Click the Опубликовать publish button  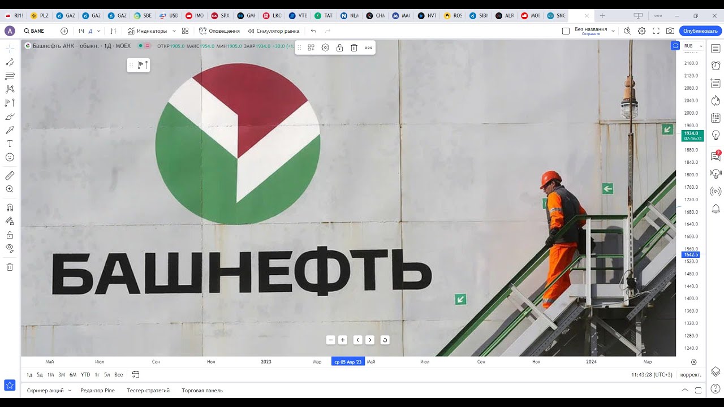click(x=700, y=31)
